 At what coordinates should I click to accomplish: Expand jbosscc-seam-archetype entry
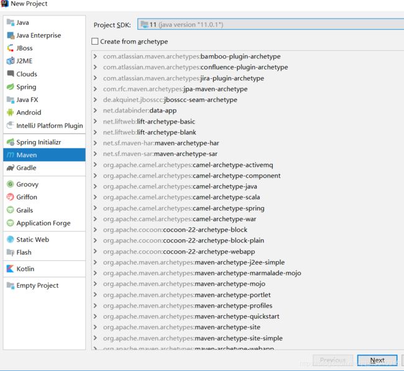(x=95, y=99)
